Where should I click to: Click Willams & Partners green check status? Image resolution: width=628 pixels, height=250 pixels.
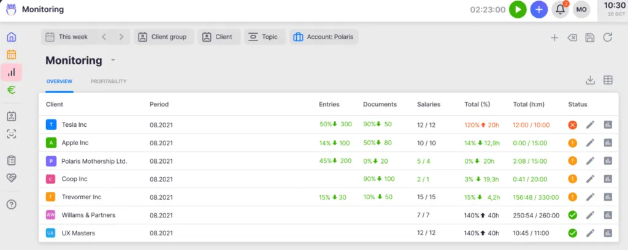pos(573,215)
